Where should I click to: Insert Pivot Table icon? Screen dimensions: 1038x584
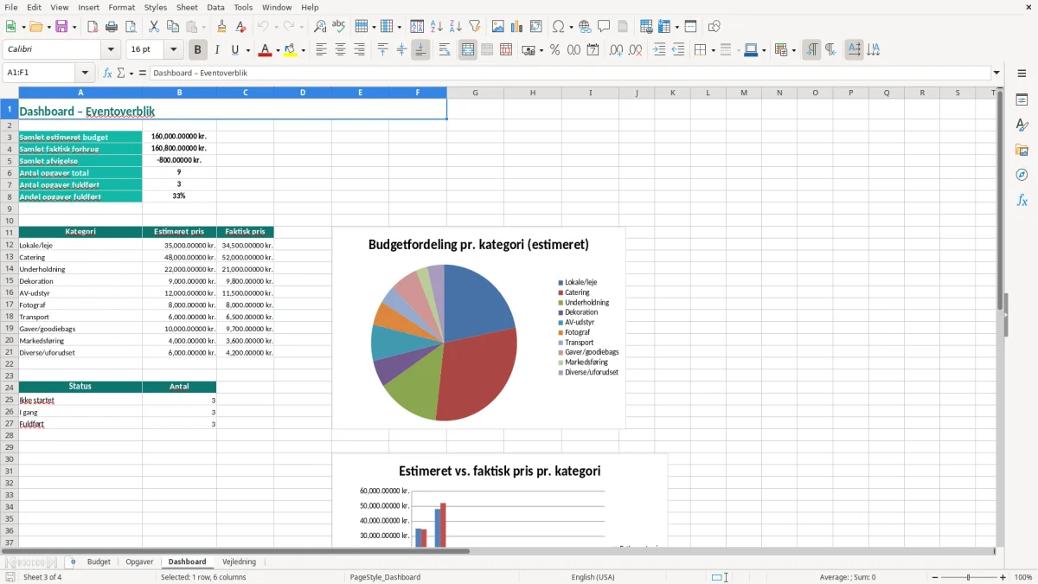click(536, 27)
